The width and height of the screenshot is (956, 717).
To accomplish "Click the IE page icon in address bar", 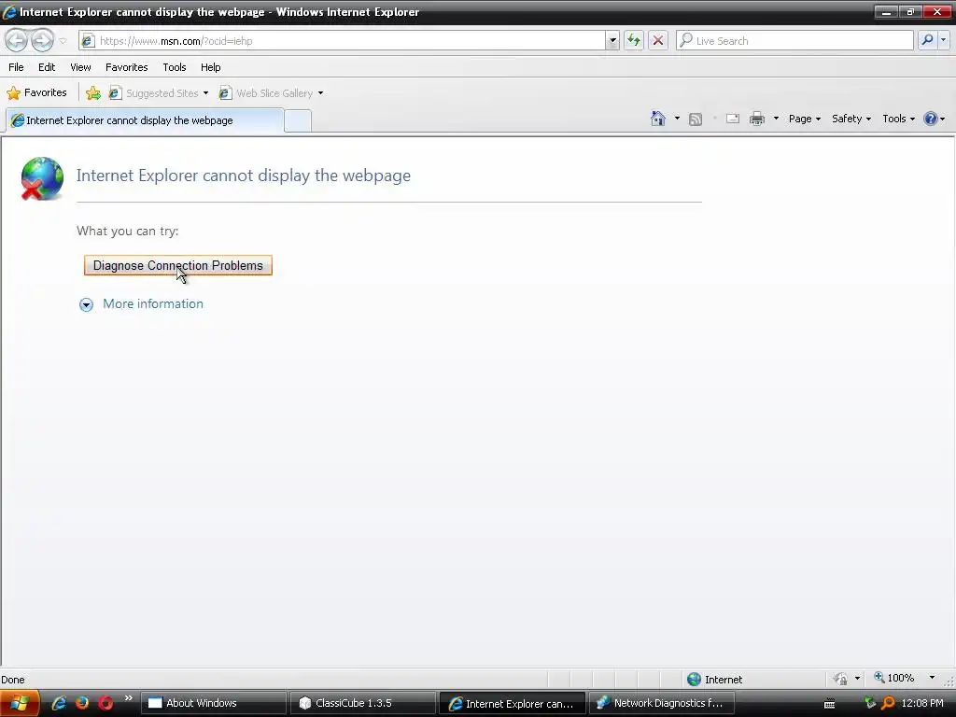I will coord(87,41).
